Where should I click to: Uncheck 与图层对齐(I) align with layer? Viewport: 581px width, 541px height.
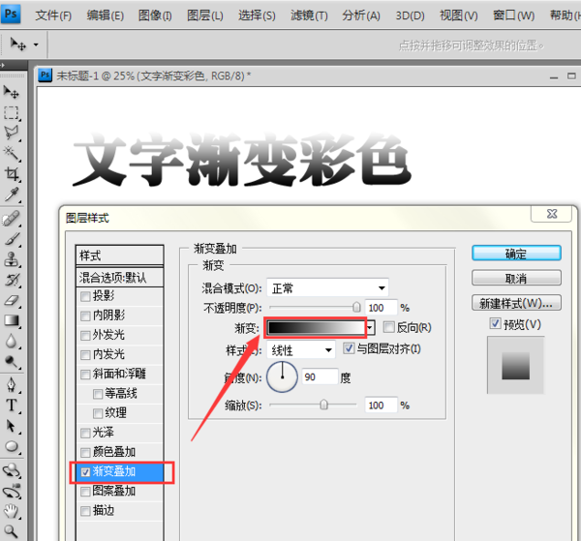(349, 348)
